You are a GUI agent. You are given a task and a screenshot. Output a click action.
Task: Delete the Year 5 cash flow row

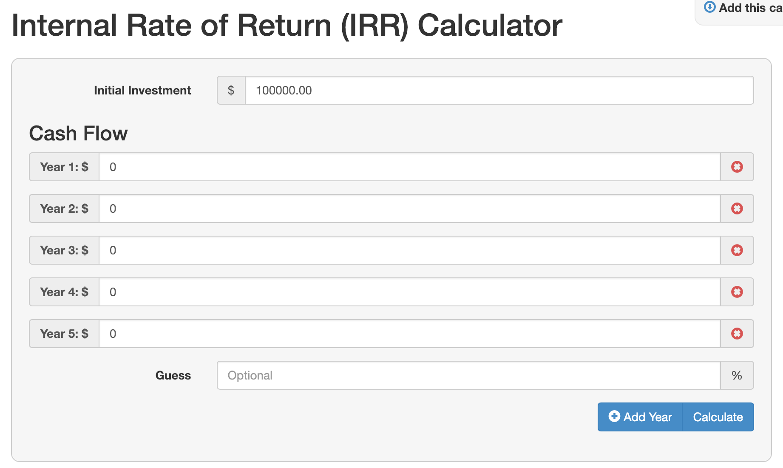[x=737, y=334]
